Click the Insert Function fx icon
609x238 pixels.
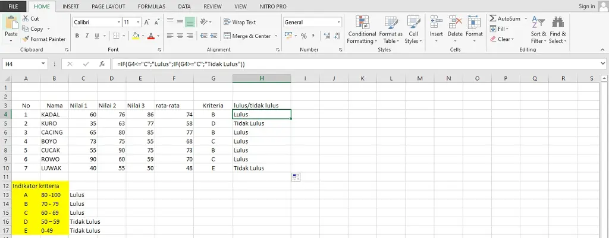[x=102, y=64]
